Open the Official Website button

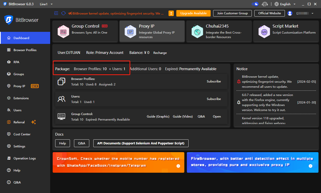pos(270,13)
